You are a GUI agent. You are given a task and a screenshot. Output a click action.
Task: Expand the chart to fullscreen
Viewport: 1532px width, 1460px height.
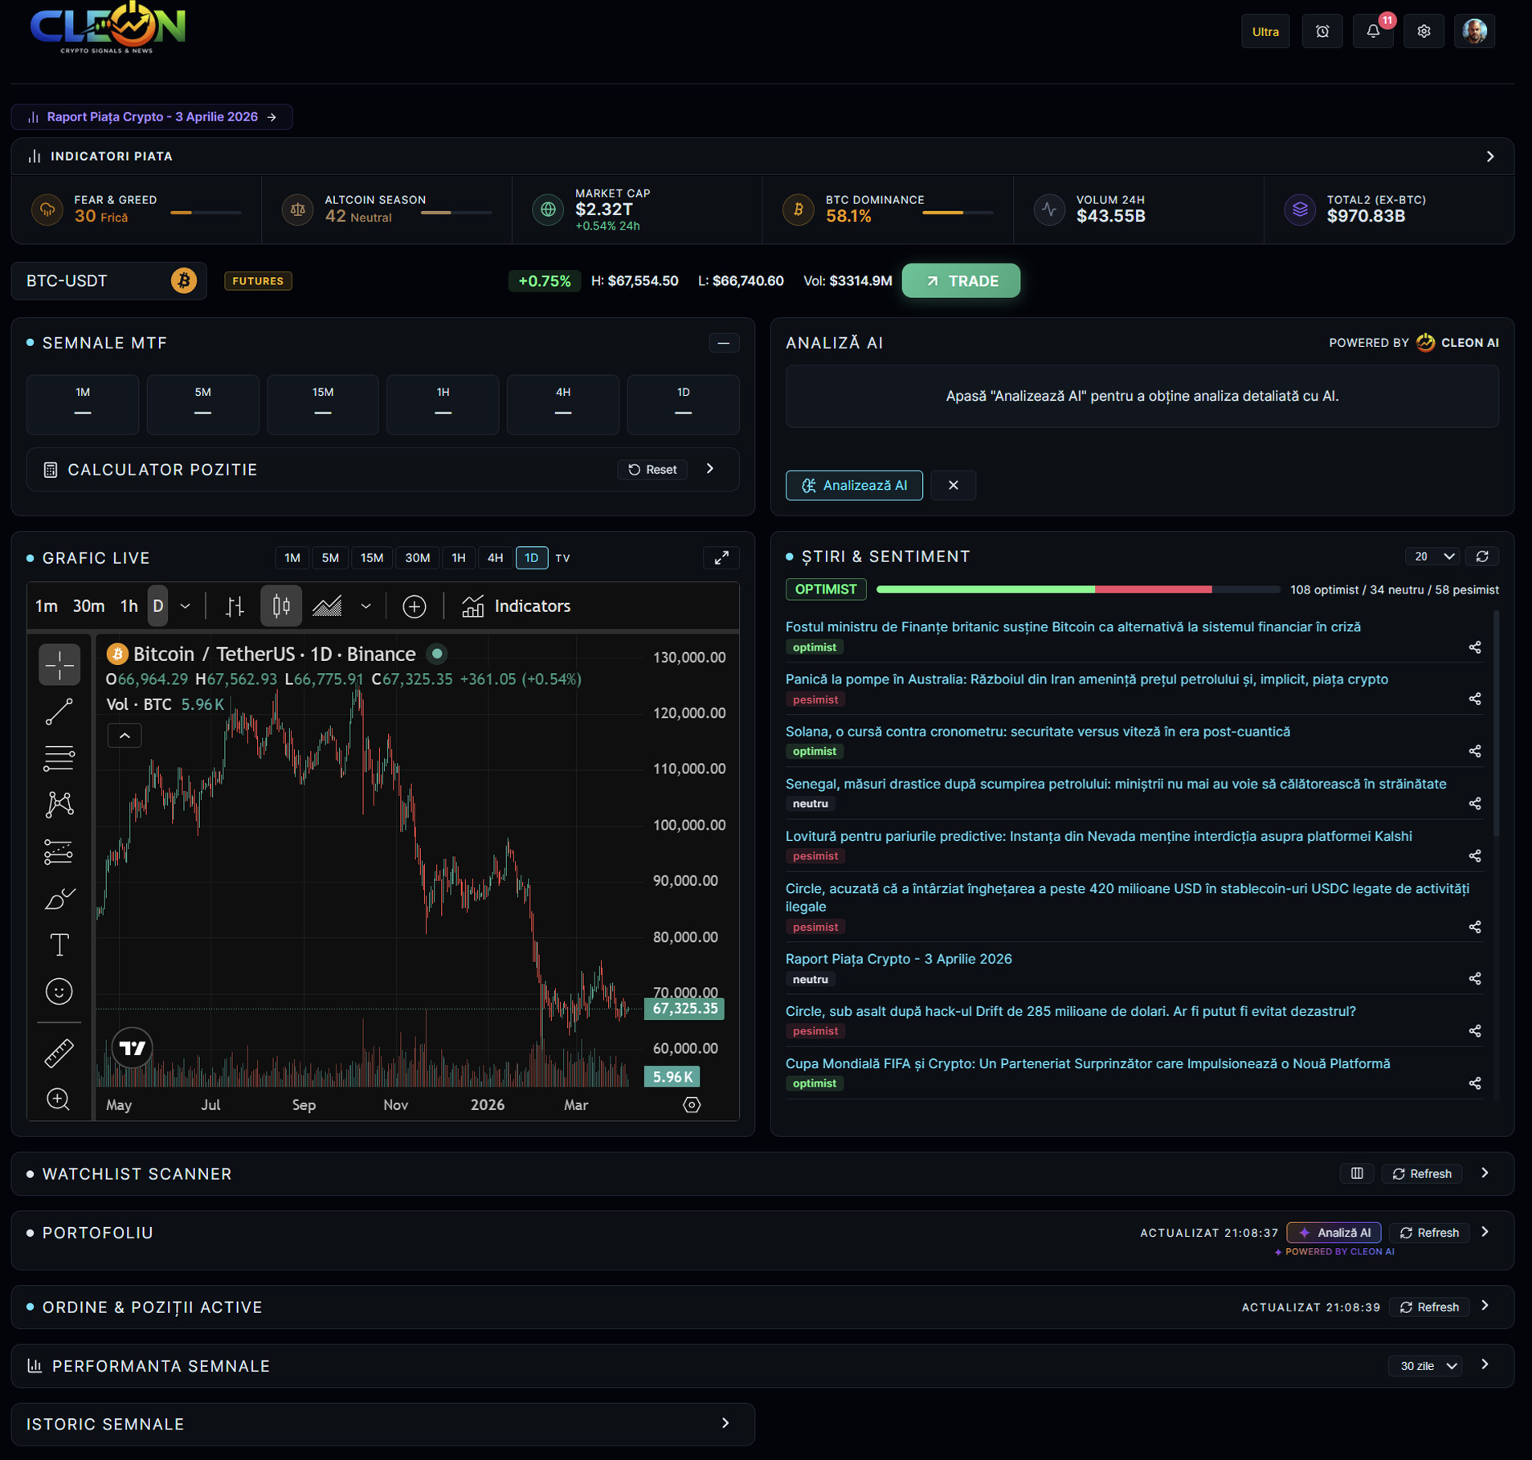[721, 557]
